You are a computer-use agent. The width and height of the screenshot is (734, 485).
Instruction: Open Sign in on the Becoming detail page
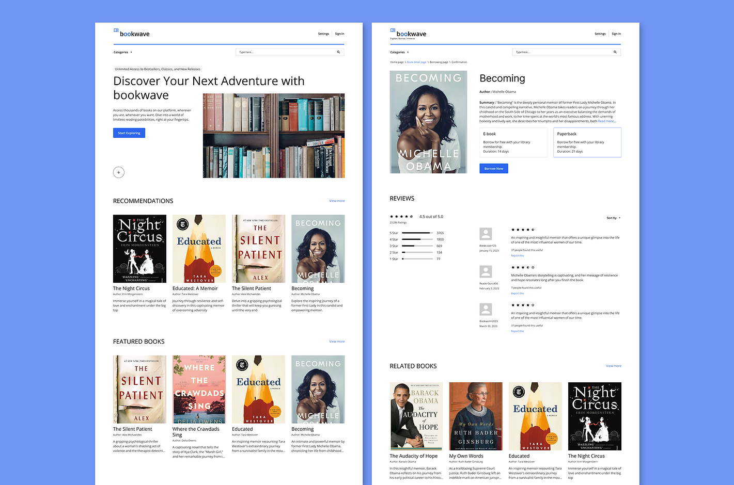pos(616,34)
